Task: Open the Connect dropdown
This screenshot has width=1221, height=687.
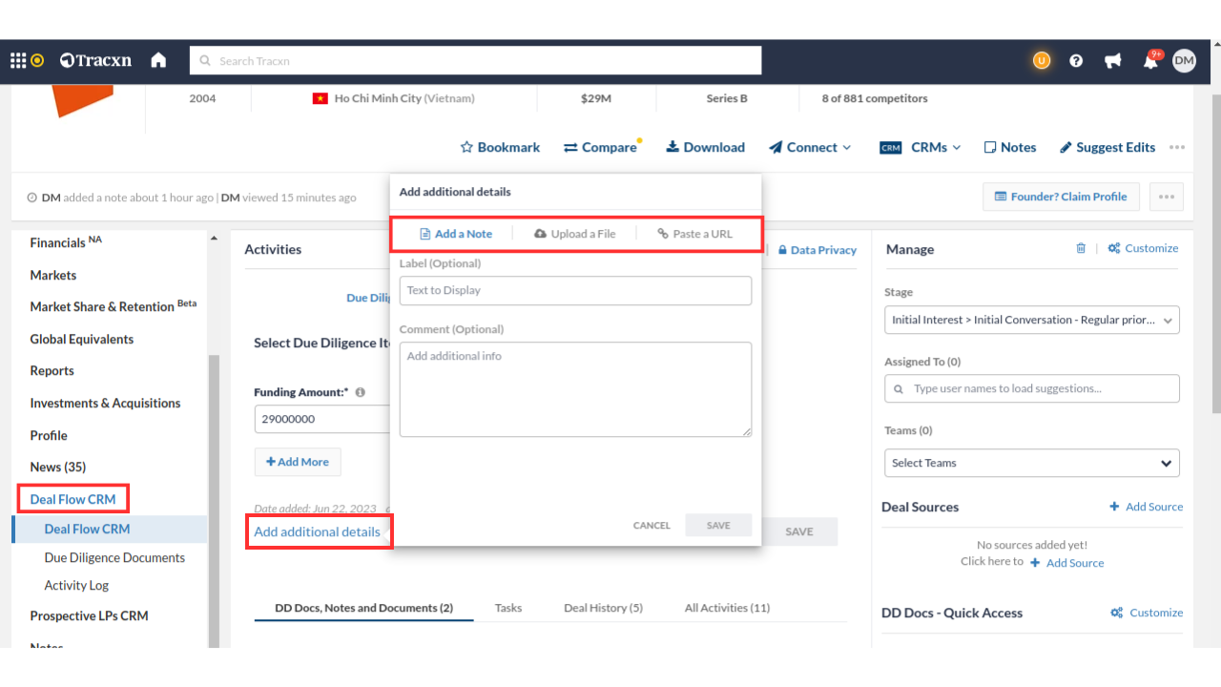Action: point(810,147)
